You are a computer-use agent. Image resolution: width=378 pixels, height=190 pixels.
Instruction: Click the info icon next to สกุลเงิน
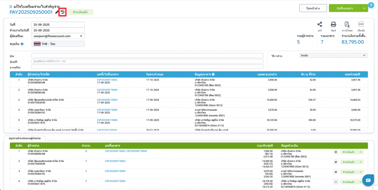coord(22,44)
